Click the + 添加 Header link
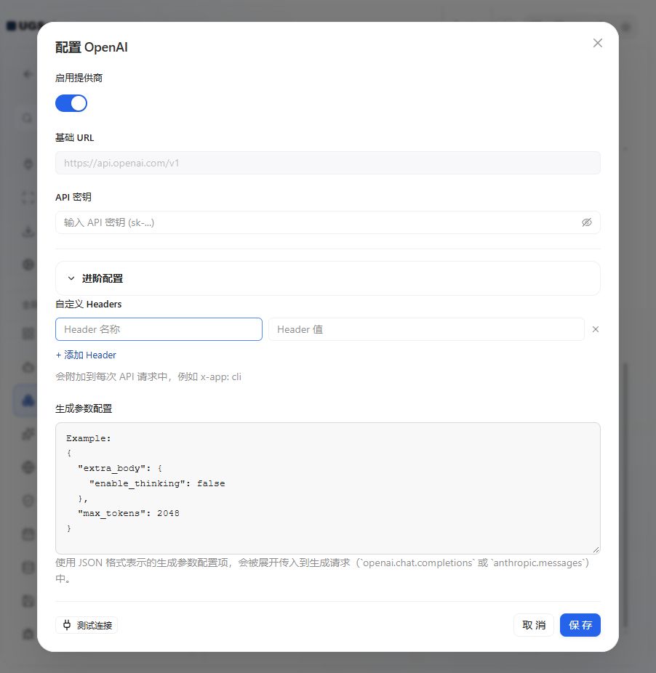 (x=86, y=355)
